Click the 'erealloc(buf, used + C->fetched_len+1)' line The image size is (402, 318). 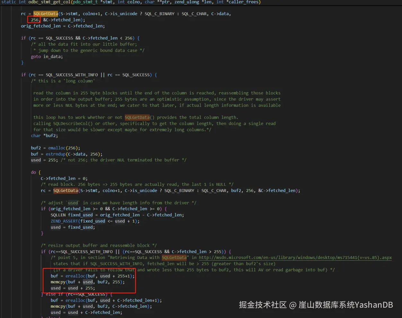tap(106, 300)
